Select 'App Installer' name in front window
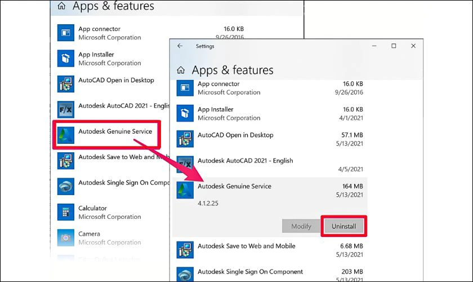The image size is (473, 282). coord(215,109)
